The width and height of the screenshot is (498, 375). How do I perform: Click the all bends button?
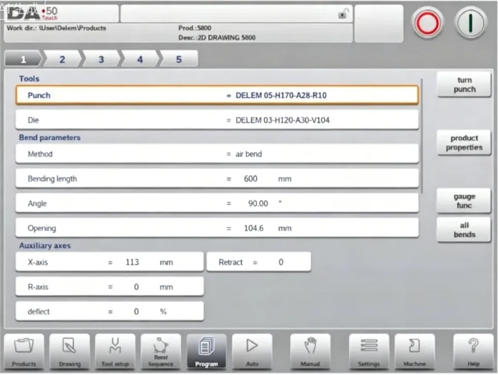click(464, 230)
